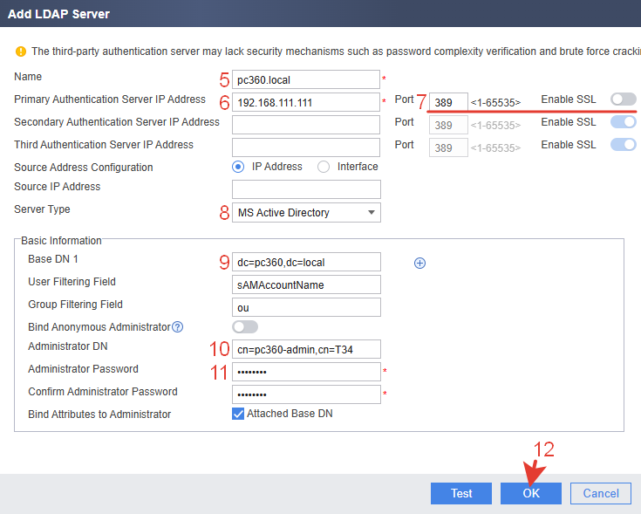Confirm with the OK button

531,493
